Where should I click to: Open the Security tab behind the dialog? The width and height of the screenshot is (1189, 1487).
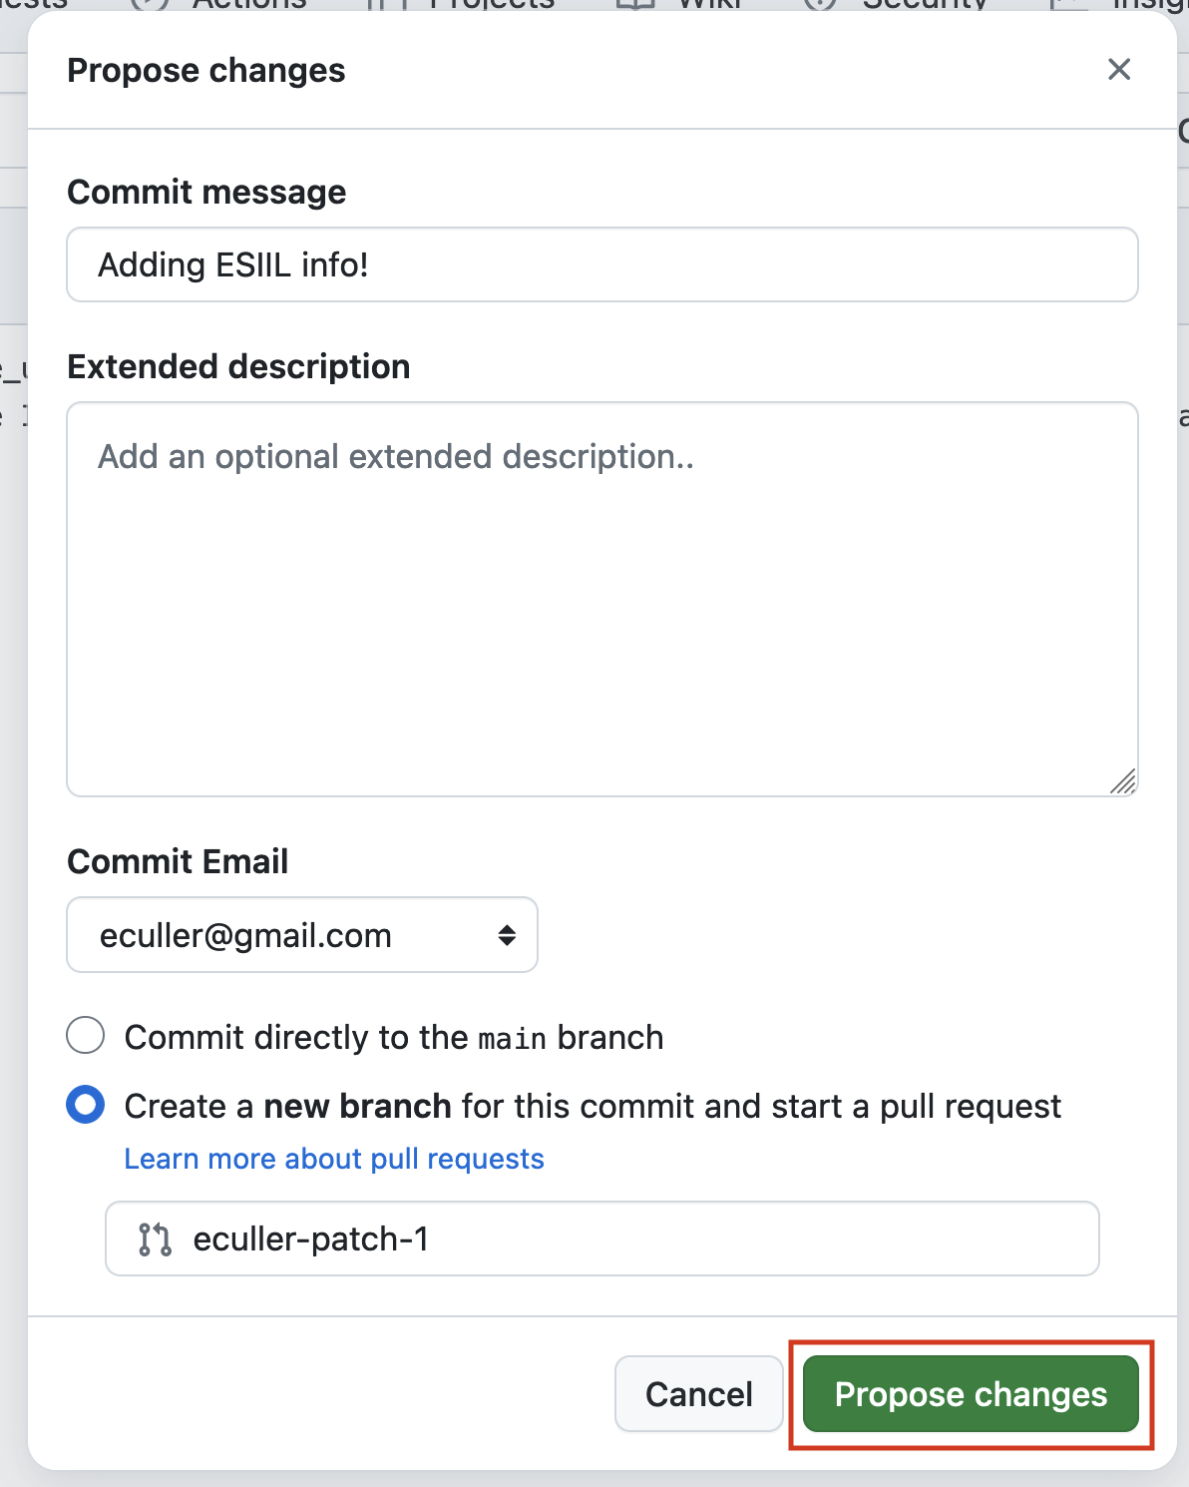[896, 5]
